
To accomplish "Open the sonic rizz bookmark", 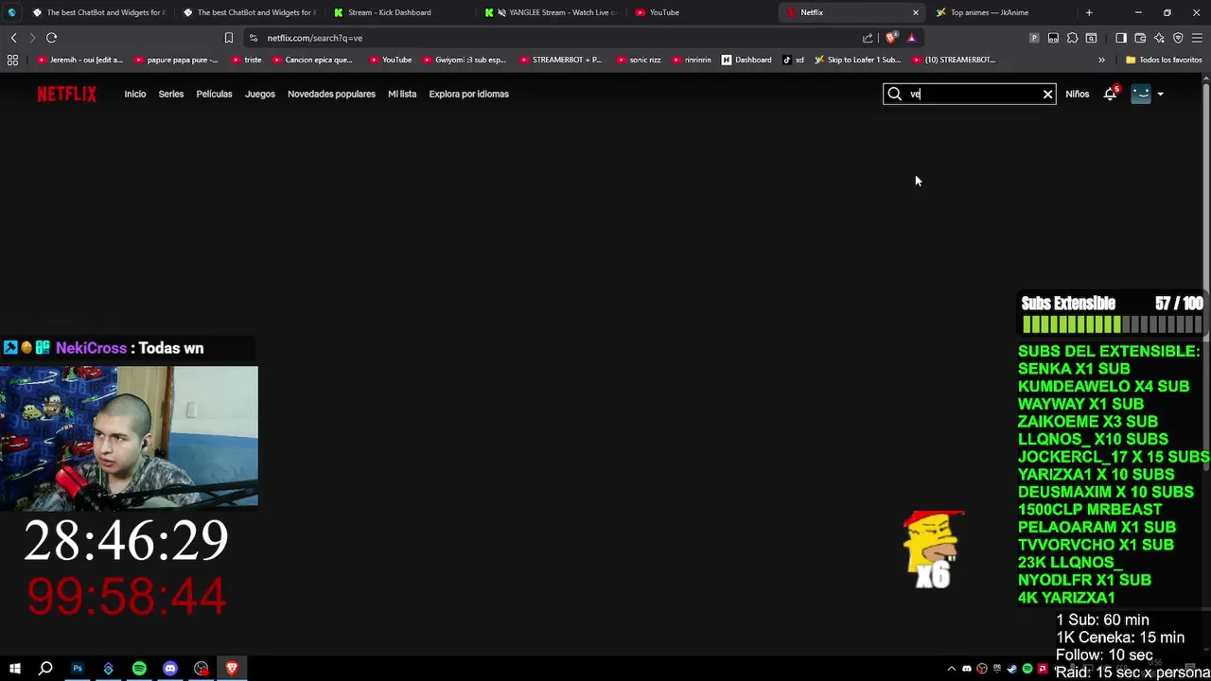I will tap(639, 60).
